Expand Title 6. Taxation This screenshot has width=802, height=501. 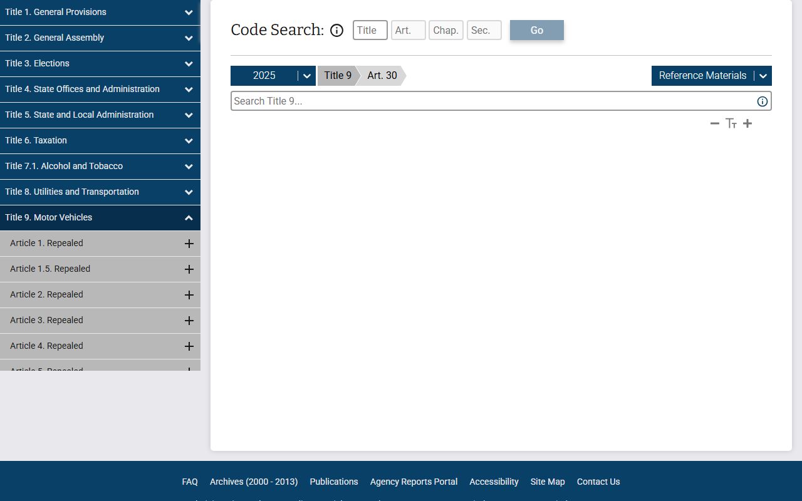click(189, 141)
